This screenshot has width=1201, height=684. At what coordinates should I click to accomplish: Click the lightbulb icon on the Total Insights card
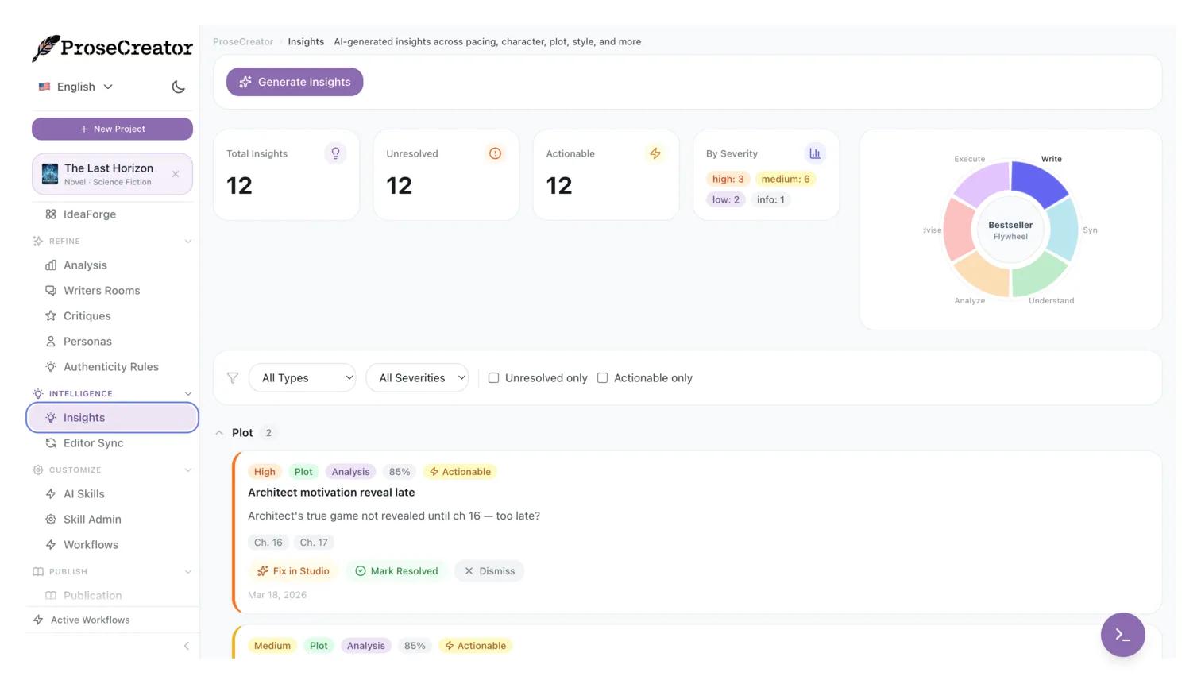pyautogui.click(x=335, y=153)
